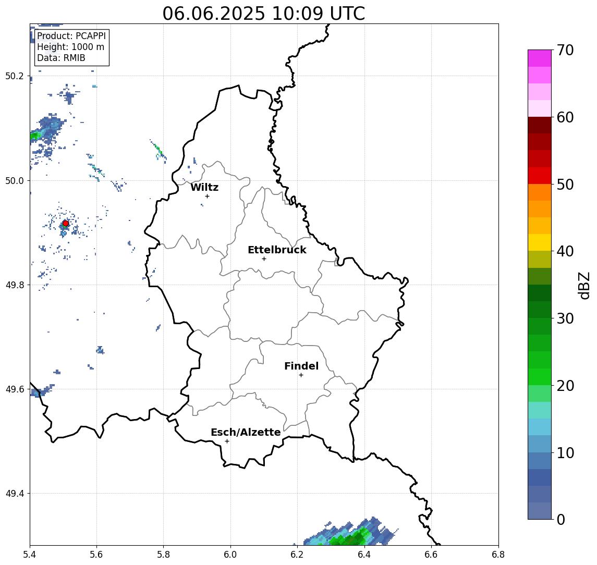The height and width of the screenshot is (565, 597).
Task: Click the red radar site marker
Action: [x=66, y=224]
